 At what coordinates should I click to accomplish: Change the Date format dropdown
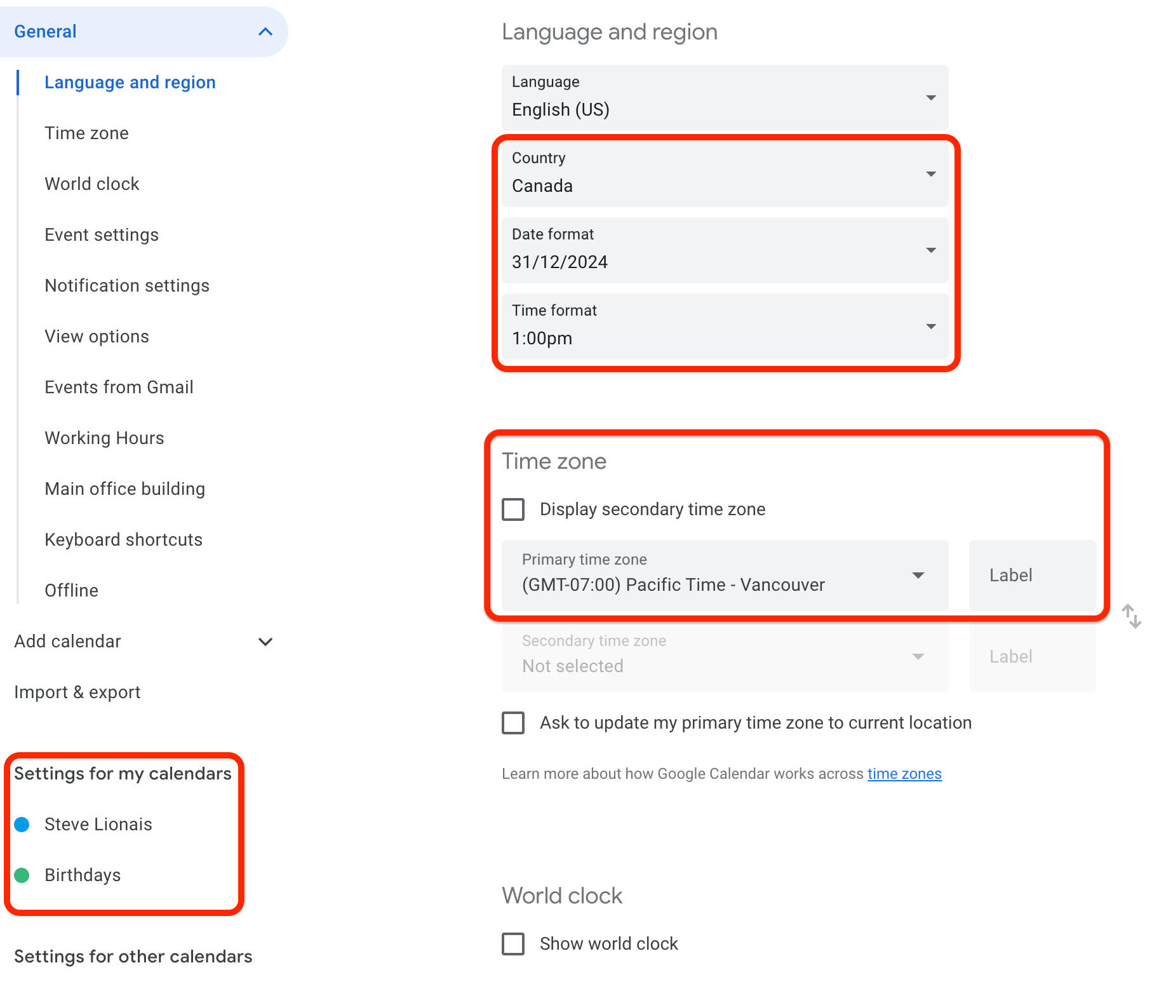tap(724, 250)
